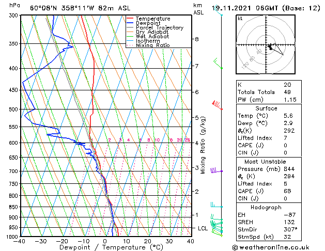Click the yellow-green wind barb near 1000 hPa
Viewport: 325px width, 251px height.
217,233
